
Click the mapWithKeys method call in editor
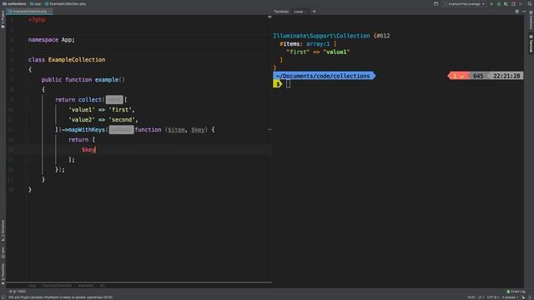pyautogui.click(x=87, y=130)
